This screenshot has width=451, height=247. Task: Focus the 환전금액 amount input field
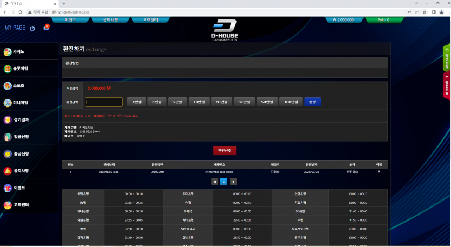click(x=104, y=102)
